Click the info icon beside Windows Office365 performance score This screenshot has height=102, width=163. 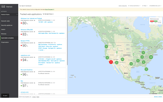pos(35,31)
